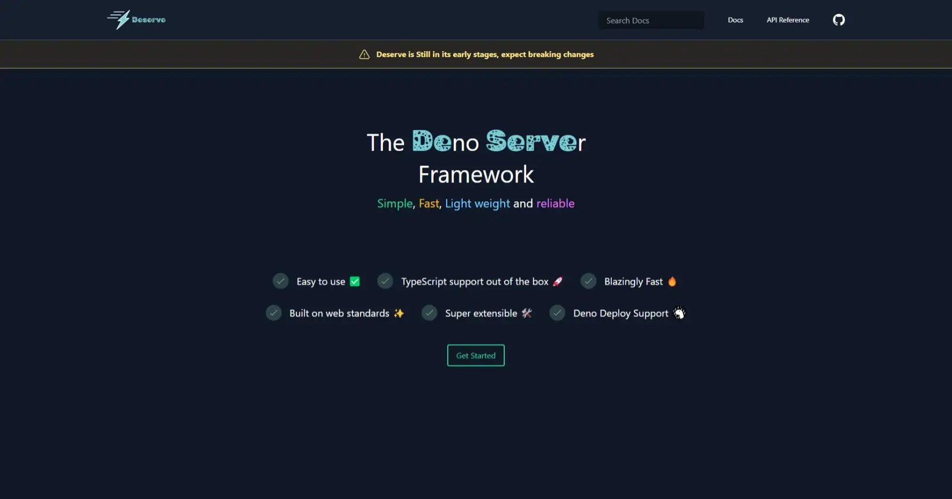Focus the Search Docs input field

coord(651,20)
